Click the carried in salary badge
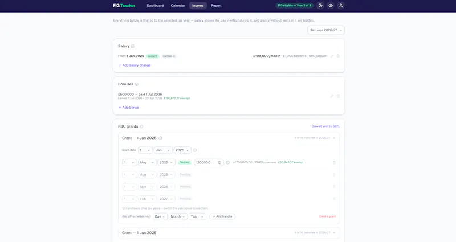456x242 pixels. click(x=169, y=56)
